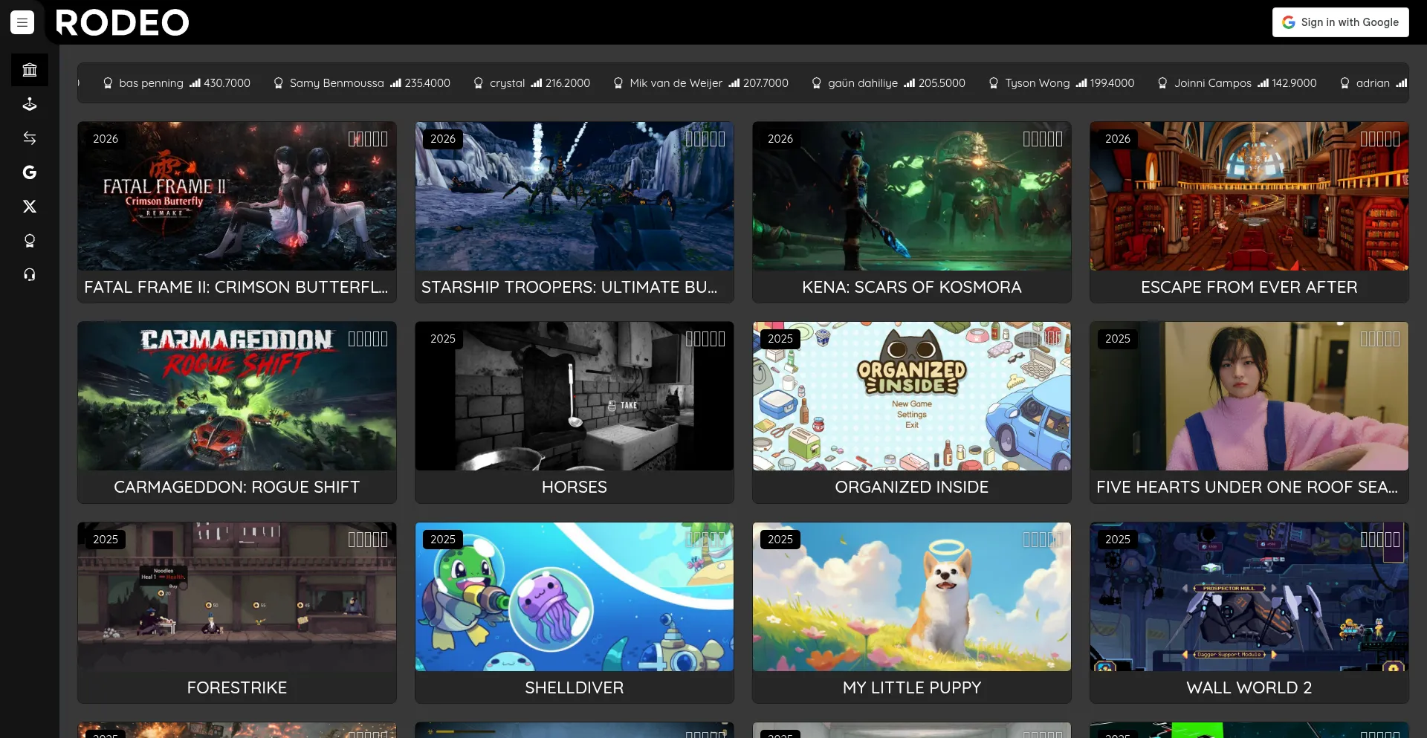Image resolution: width=1427 pixels, height=738 pixels.
Task: Select the name Samy Benmoussa in the ticker
Action: [x=337, y=83]
